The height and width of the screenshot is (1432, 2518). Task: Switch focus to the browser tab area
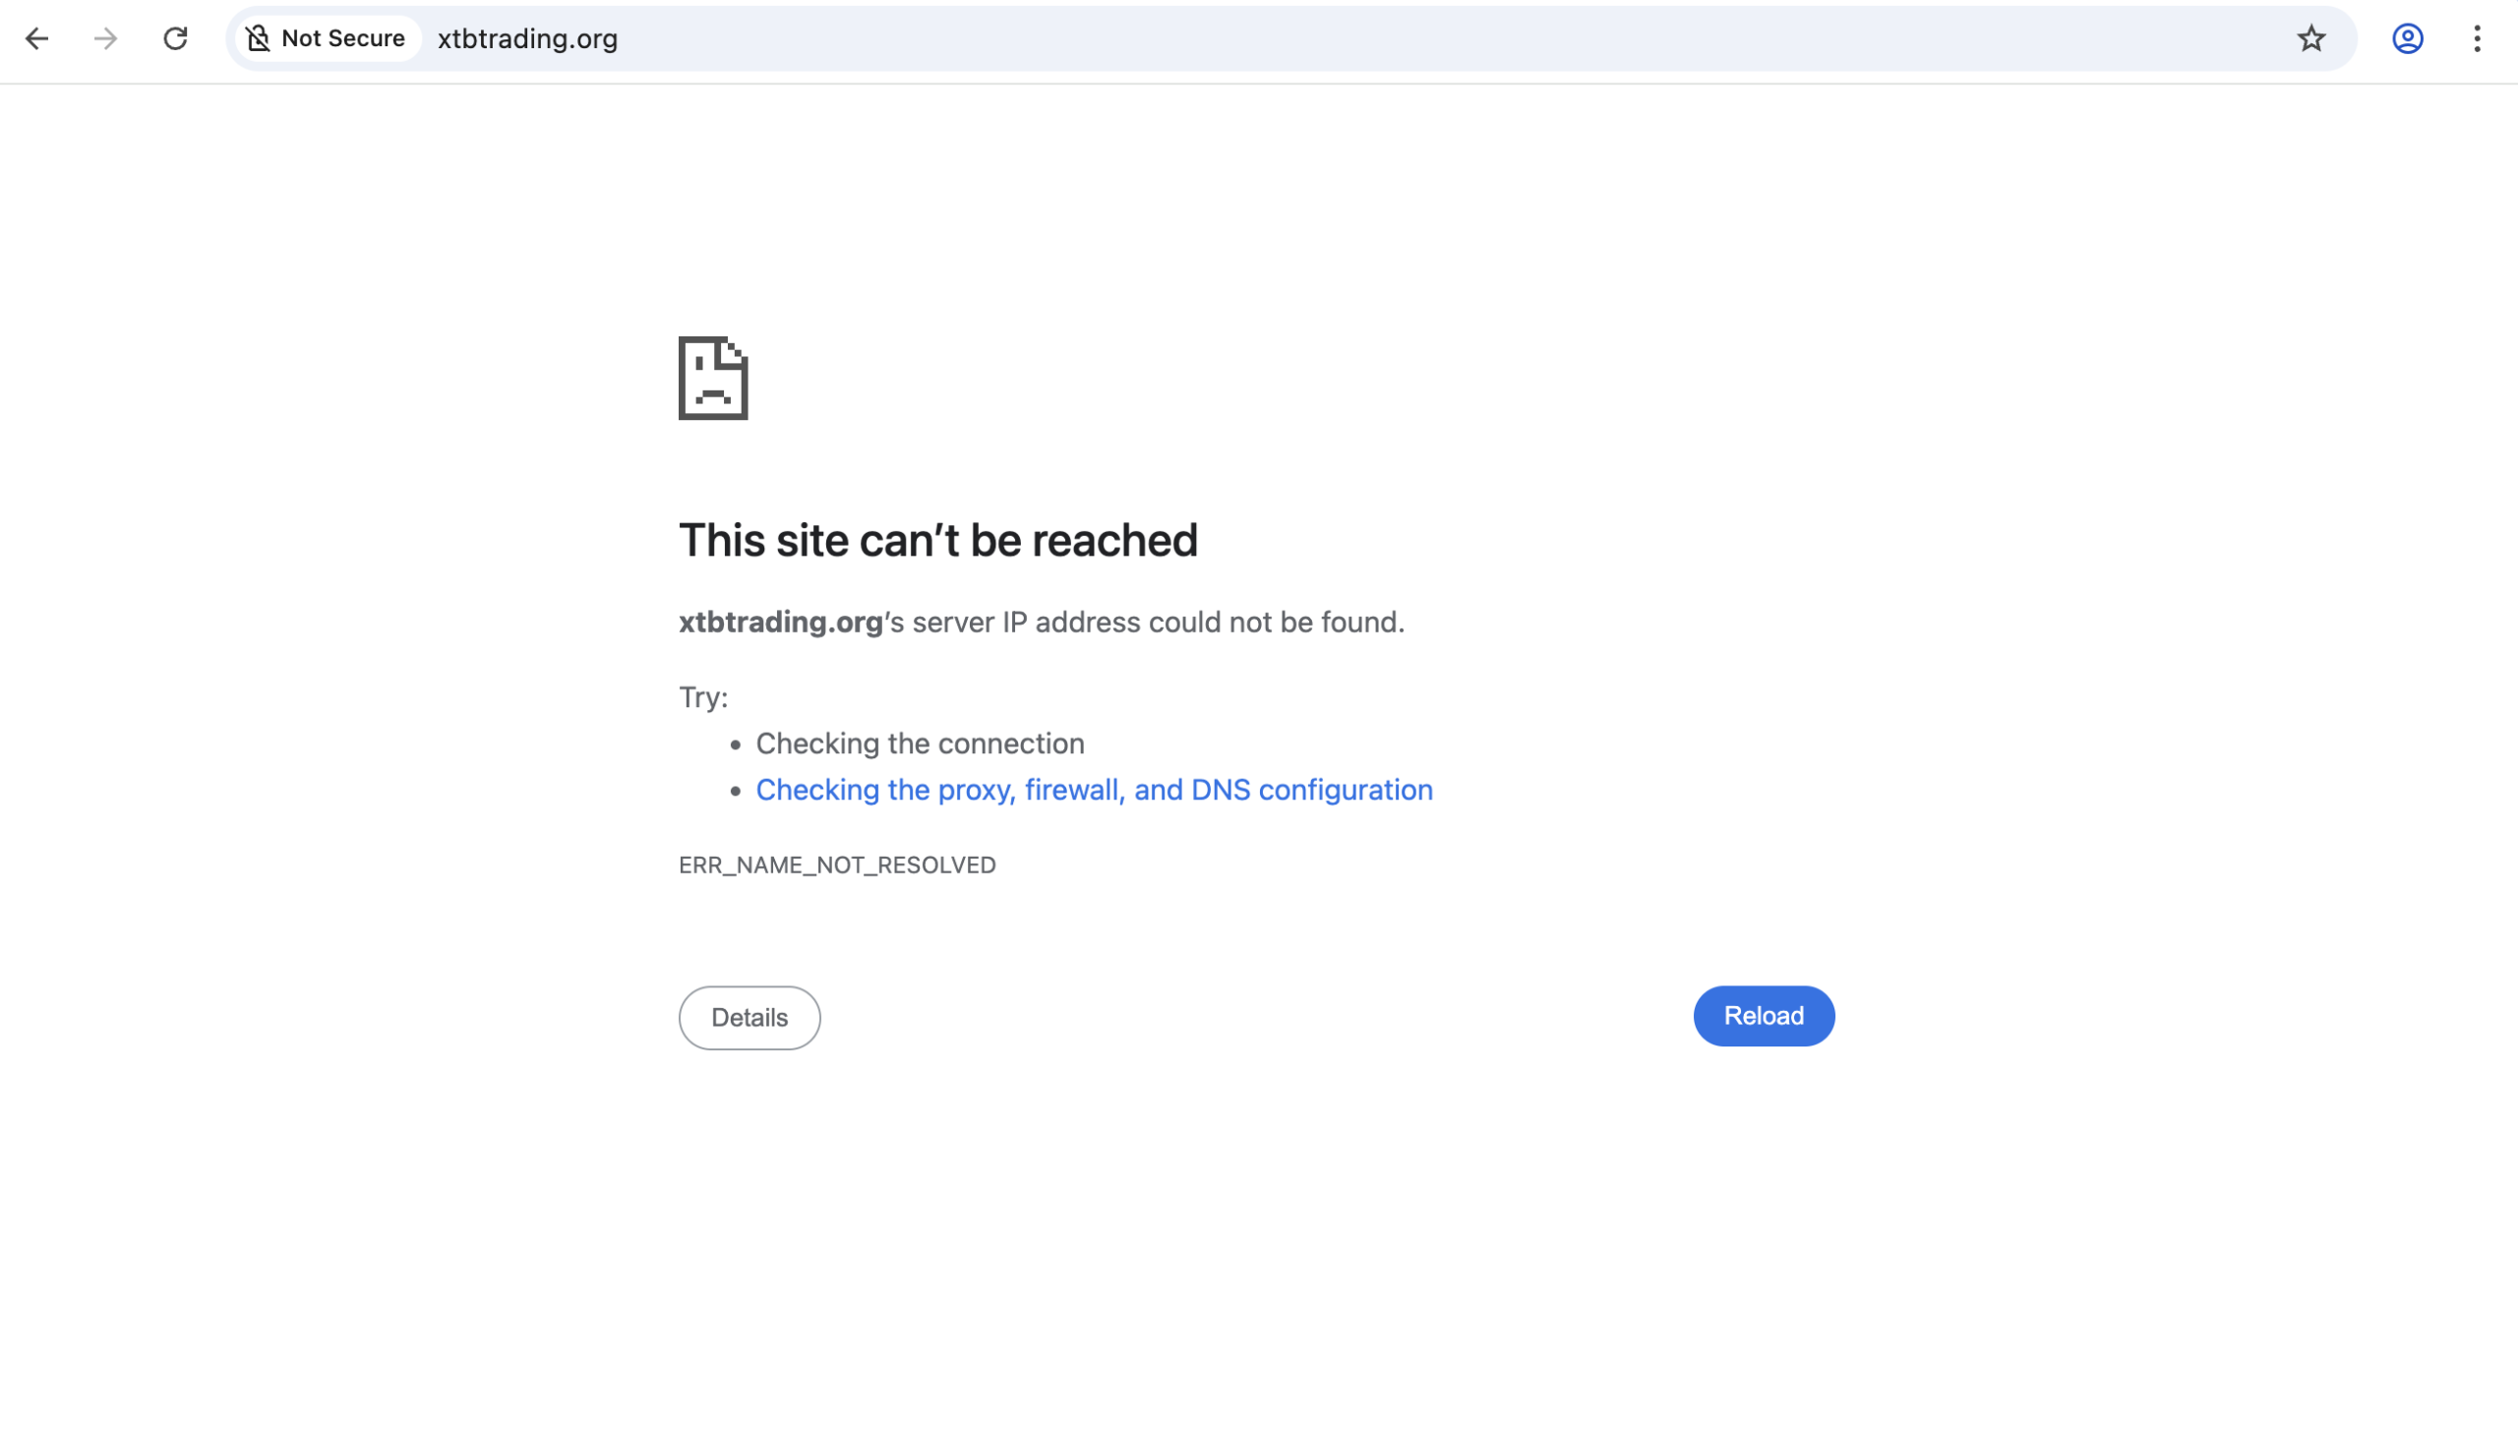click(x=1259, y=8)
